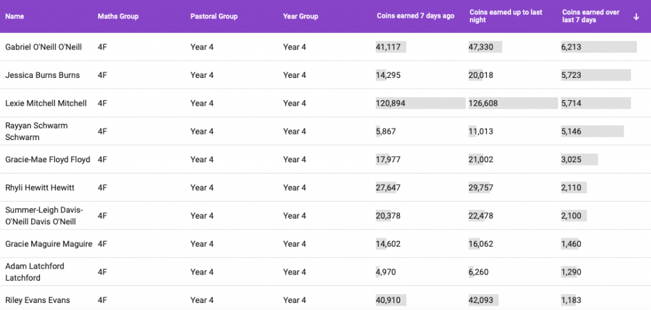
Task: Select Summer-Leigh Davis-O'Neill row name
Action: click(x=45, y=216)
